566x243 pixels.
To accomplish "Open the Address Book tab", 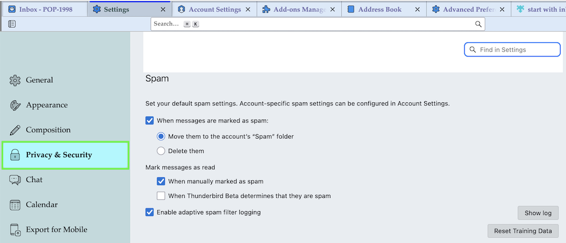I will pos(379,9).
